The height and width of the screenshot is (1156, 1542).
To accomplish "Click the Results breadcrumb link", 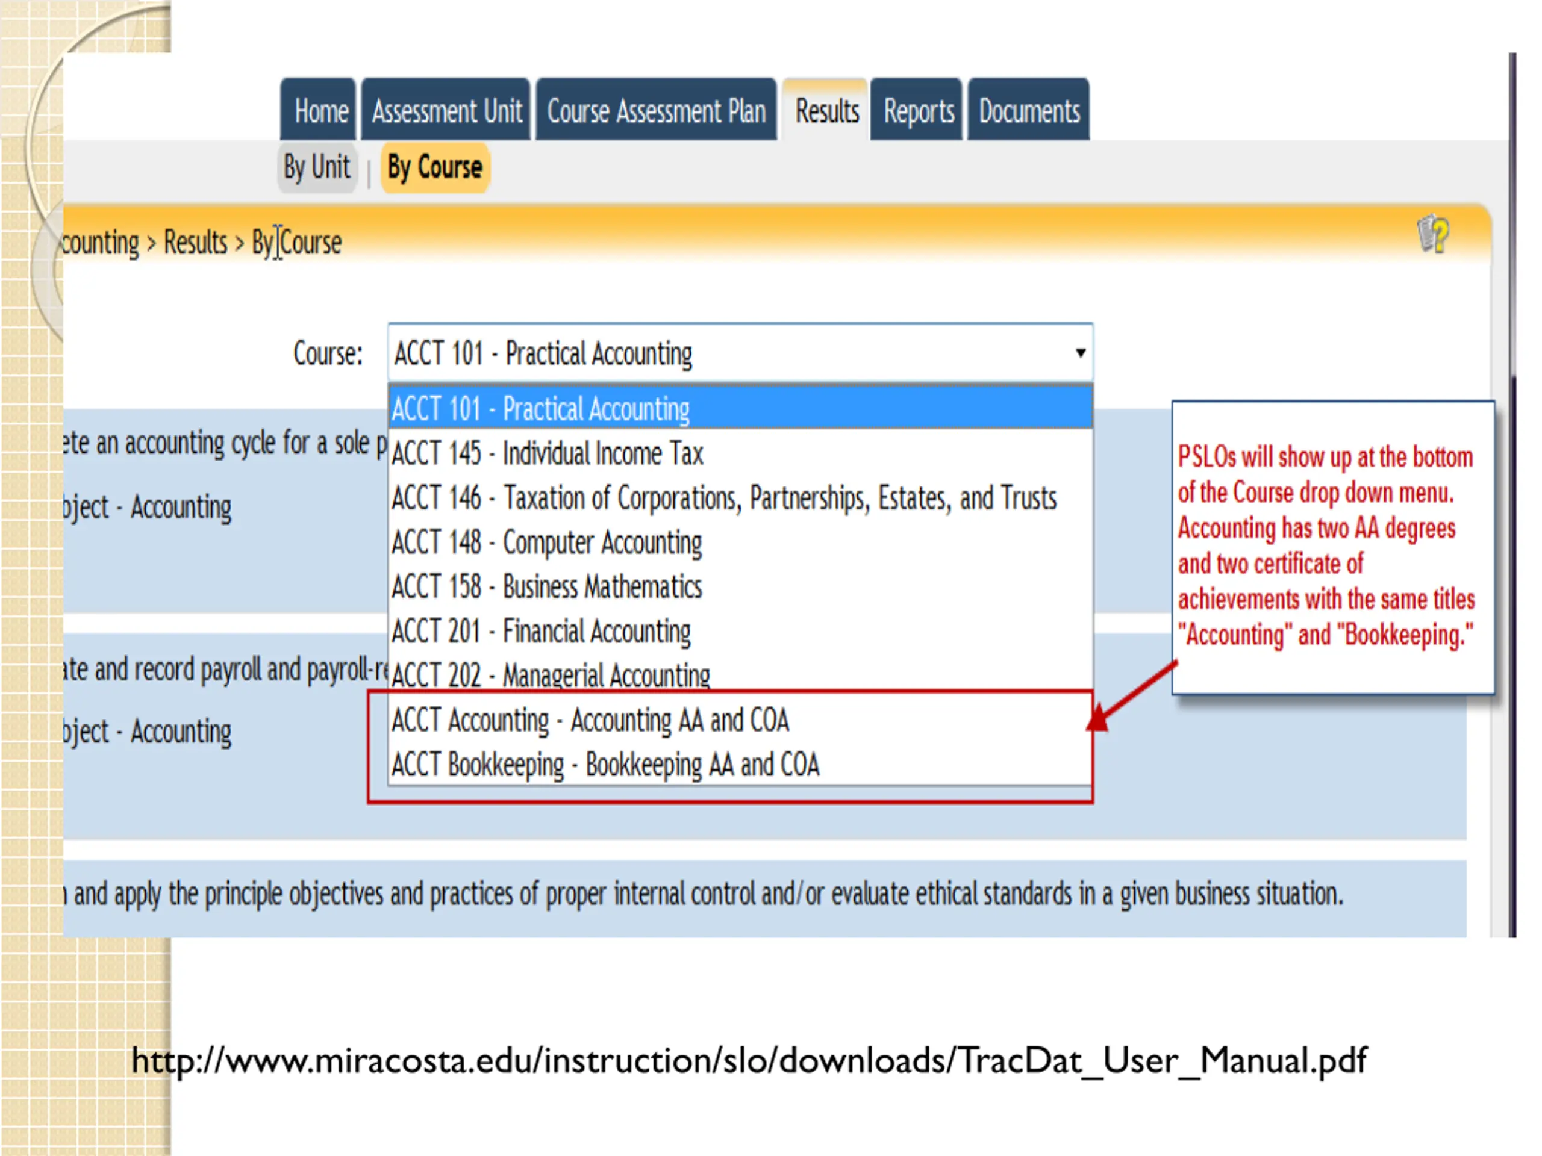I will (x=195, y=243).
